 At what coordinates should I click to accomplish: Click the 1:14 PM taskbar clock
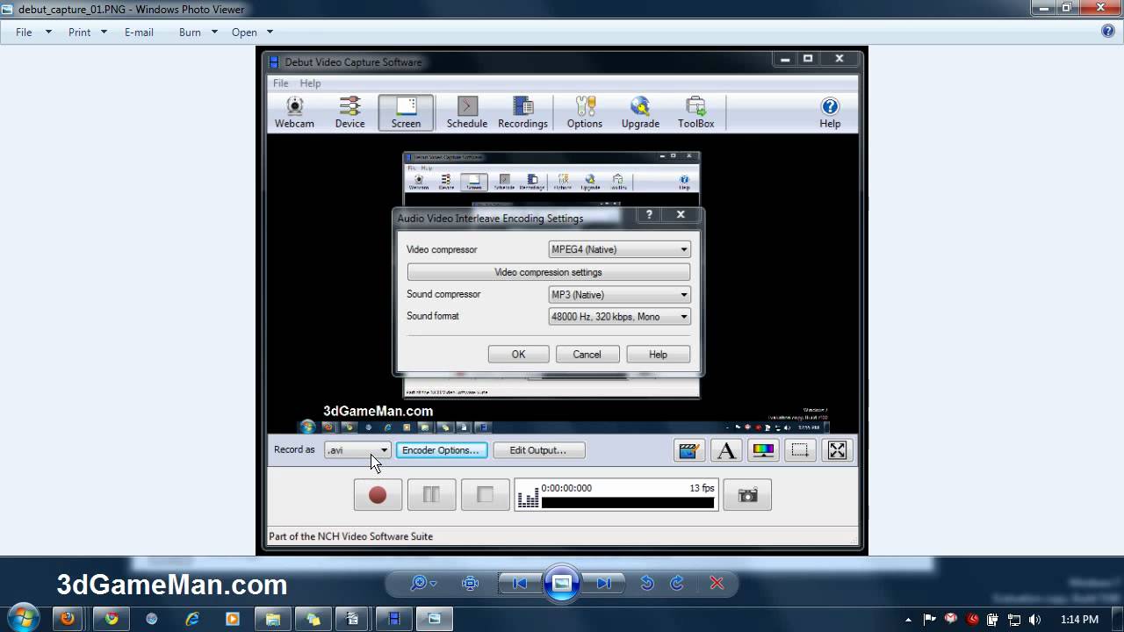(x=1079, y=619)
